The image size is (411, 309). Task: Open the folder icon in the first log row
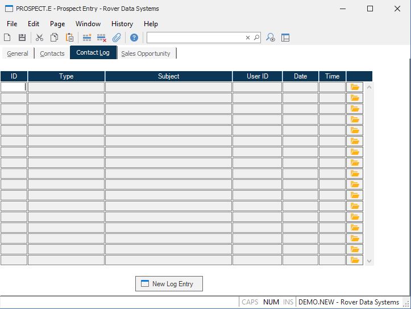[355, 87]
